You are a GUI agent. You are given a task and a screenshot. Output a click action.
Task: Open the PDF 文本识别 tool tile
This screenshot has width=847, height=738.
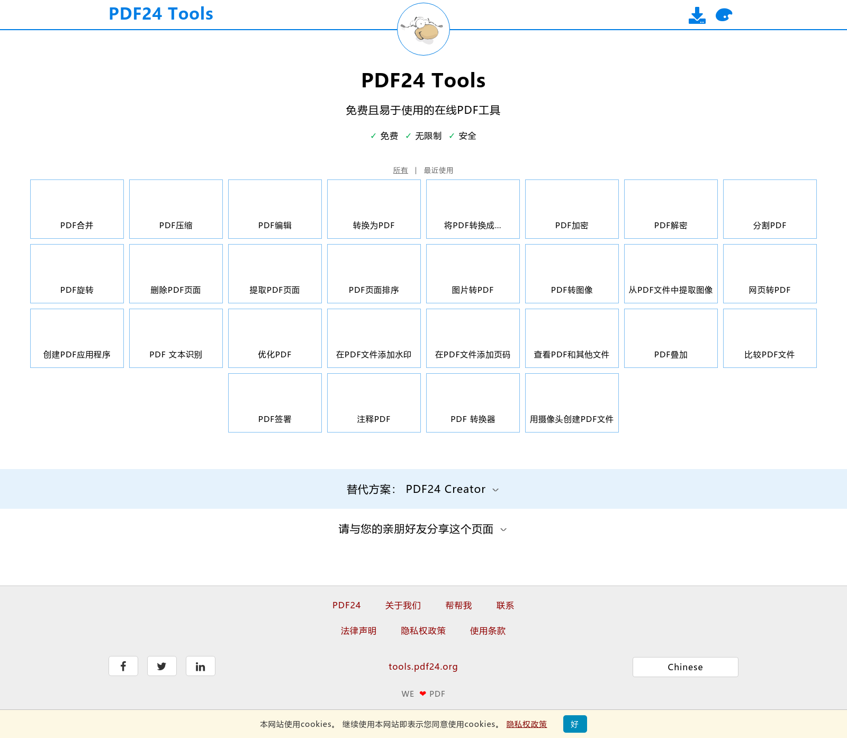click(176, 338)
